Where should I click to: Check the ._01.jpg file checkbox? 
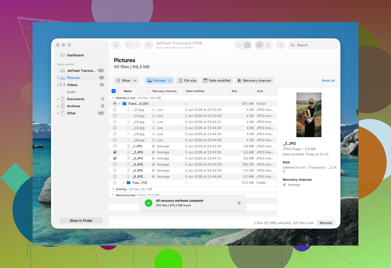(115, 110)
